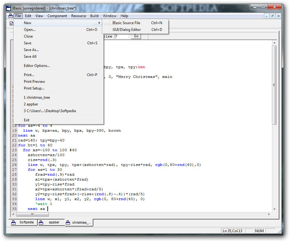Select Open... in the File menu
Screen dimensions: 290x242
58,30
